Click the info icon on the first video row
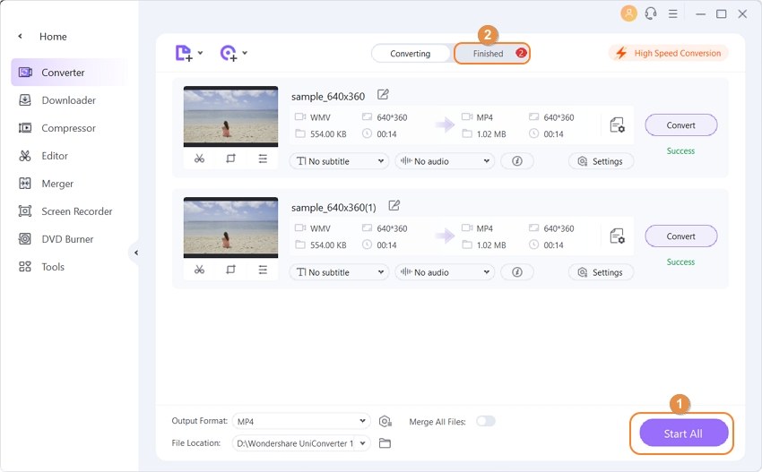The width and height of the screenshot is (762, 472). 516,161
